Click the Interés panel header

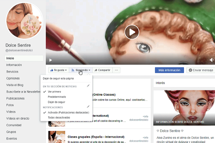point(184,83)
